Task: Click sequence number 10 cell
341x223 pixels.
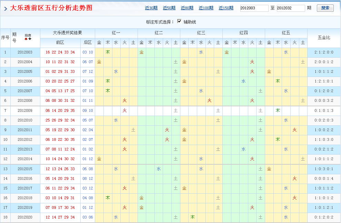Action: tap(5, 139)
